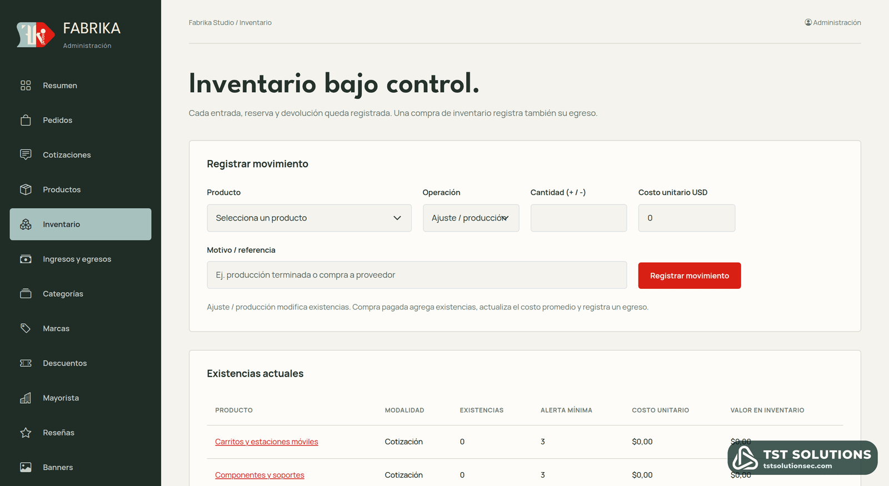Click the Fabrika Studio / Inventario breadcrumb
The image size is (889, 486).
click(230, 23)
